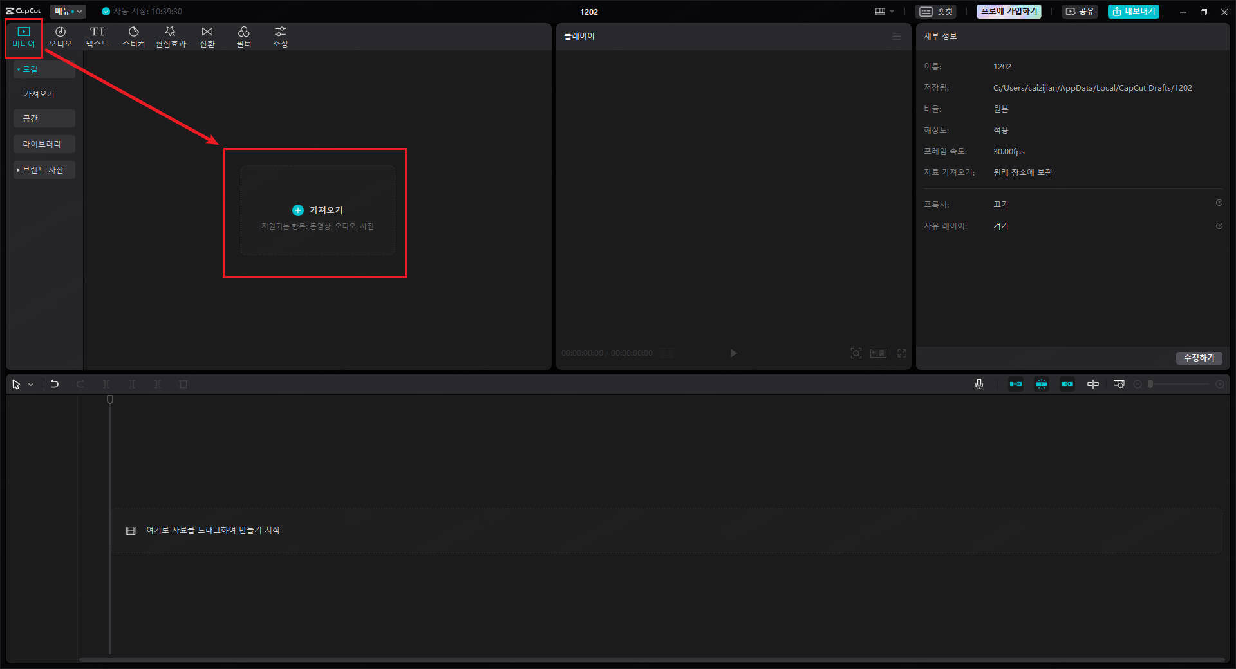Click the 비율 ratio button in player
The height and width of the screenshot is (669, 1236).
(x=879, y=353)
